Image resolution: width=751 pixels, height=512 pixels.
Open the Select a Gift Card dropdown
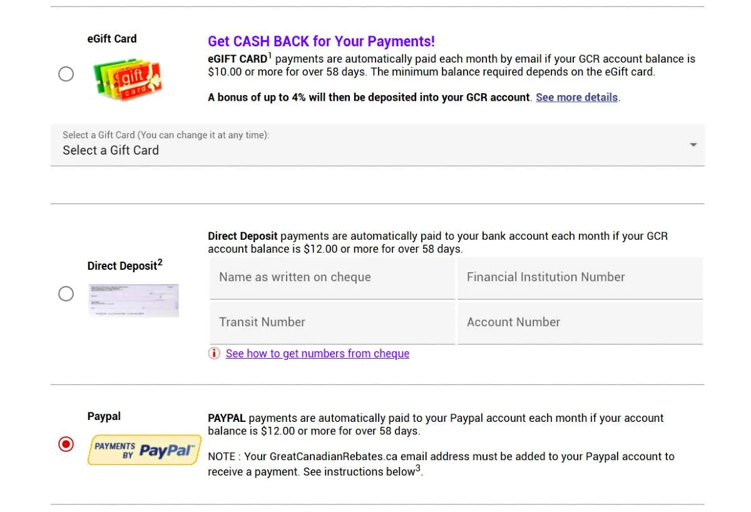[x=375, y=145]
